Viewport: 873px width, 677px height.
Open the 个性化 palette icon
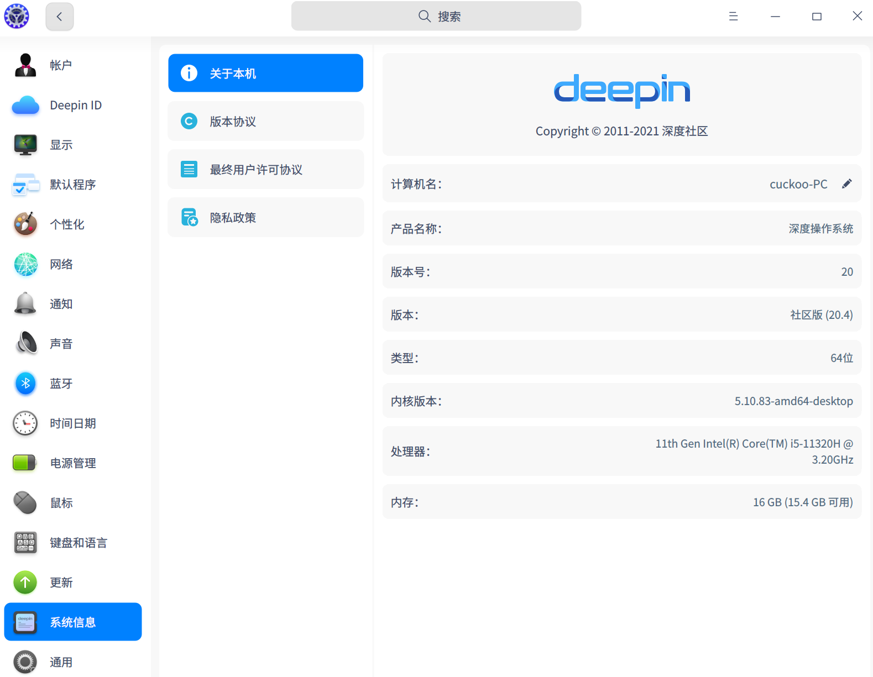click(25, 224)
